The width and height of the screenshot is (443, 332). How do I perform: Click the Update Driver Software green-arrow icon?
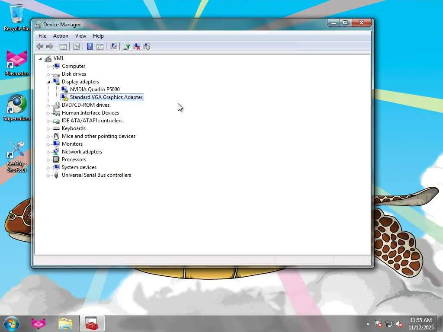pyautogui.click(x=127, y=47)
